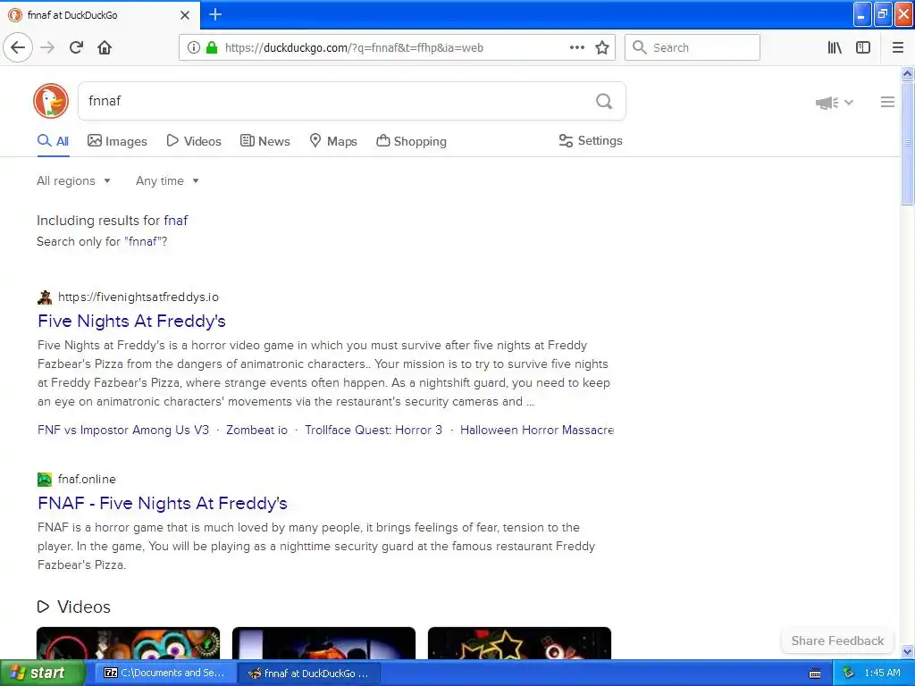Image resolution: width=915 pixels, height=686 pixels.
Task: Close the fnnaf at DuckDuckGo tab
Action: click(185, 15)
